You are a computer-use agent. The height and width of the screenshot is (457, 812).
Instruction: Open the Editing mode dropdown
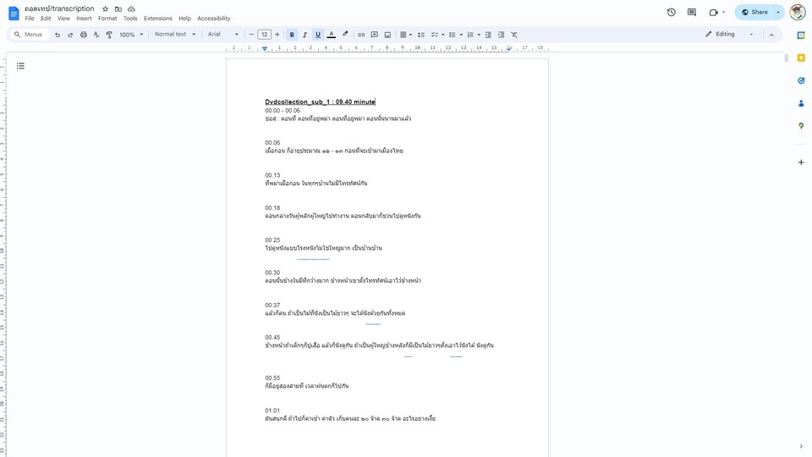pos(729,34)
